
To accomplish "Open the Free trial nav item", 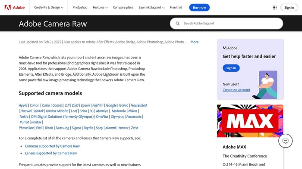I will (176, 7).
